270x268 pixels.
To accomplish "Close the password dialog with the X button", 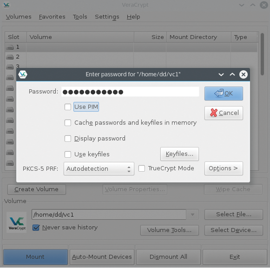I will [244, 74].
